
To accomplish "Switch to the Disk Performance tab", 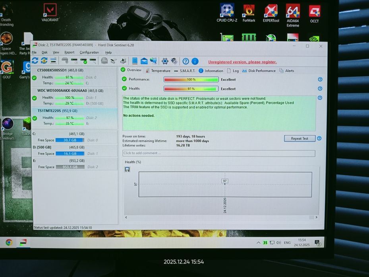I will [x=259, y=71].
